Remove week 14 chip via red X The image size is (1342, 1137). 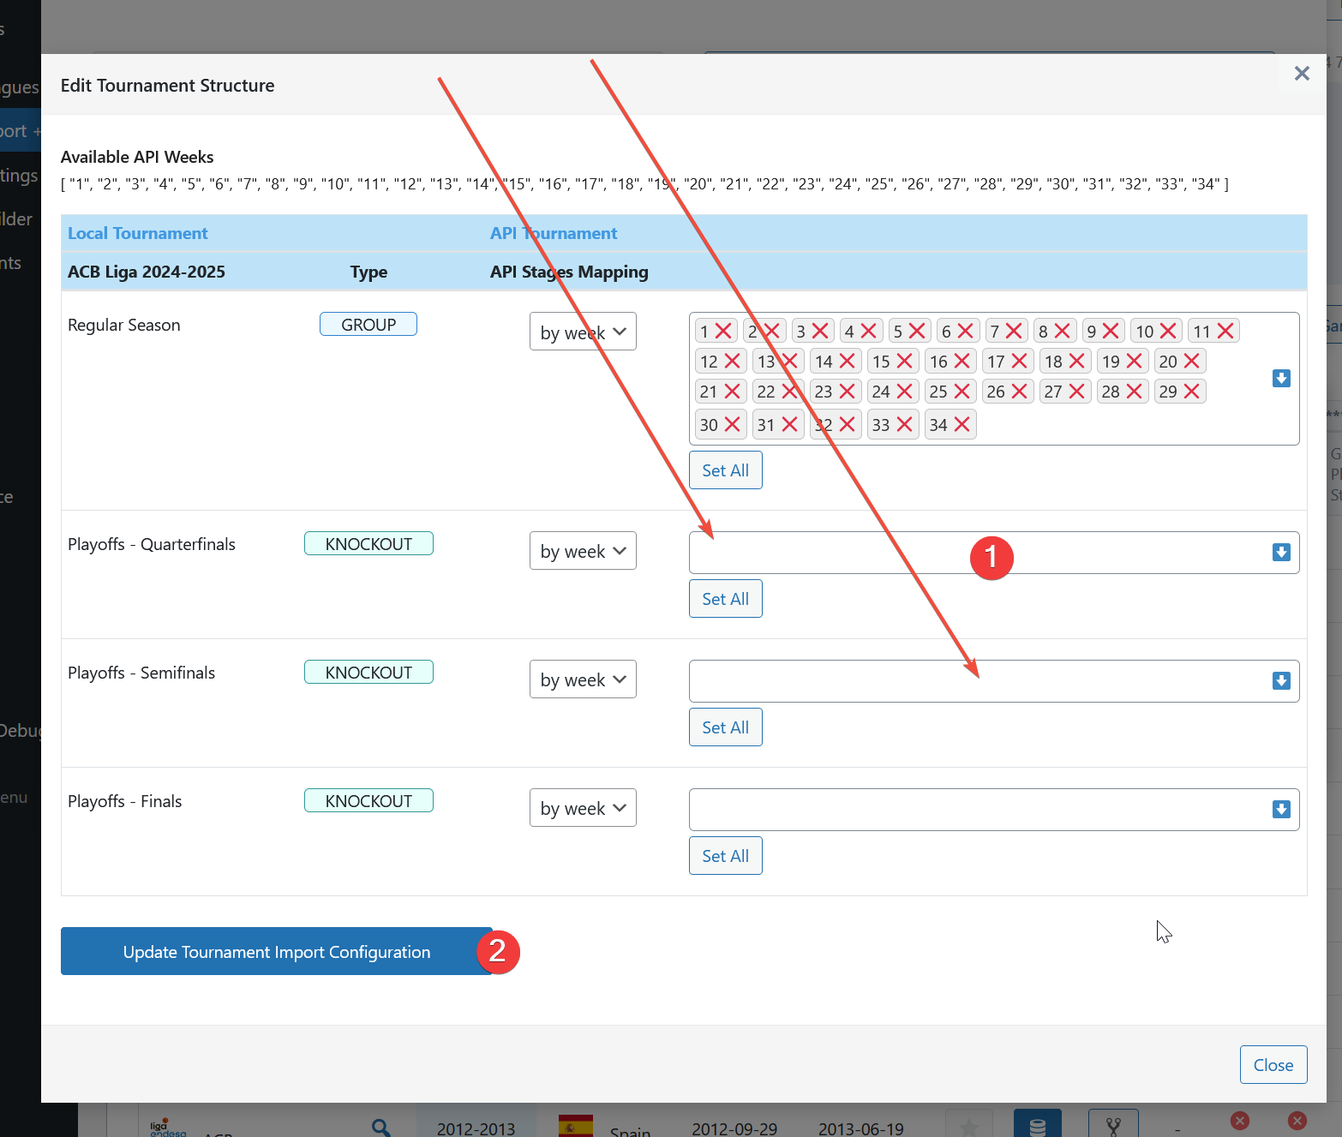coord(848,361)
